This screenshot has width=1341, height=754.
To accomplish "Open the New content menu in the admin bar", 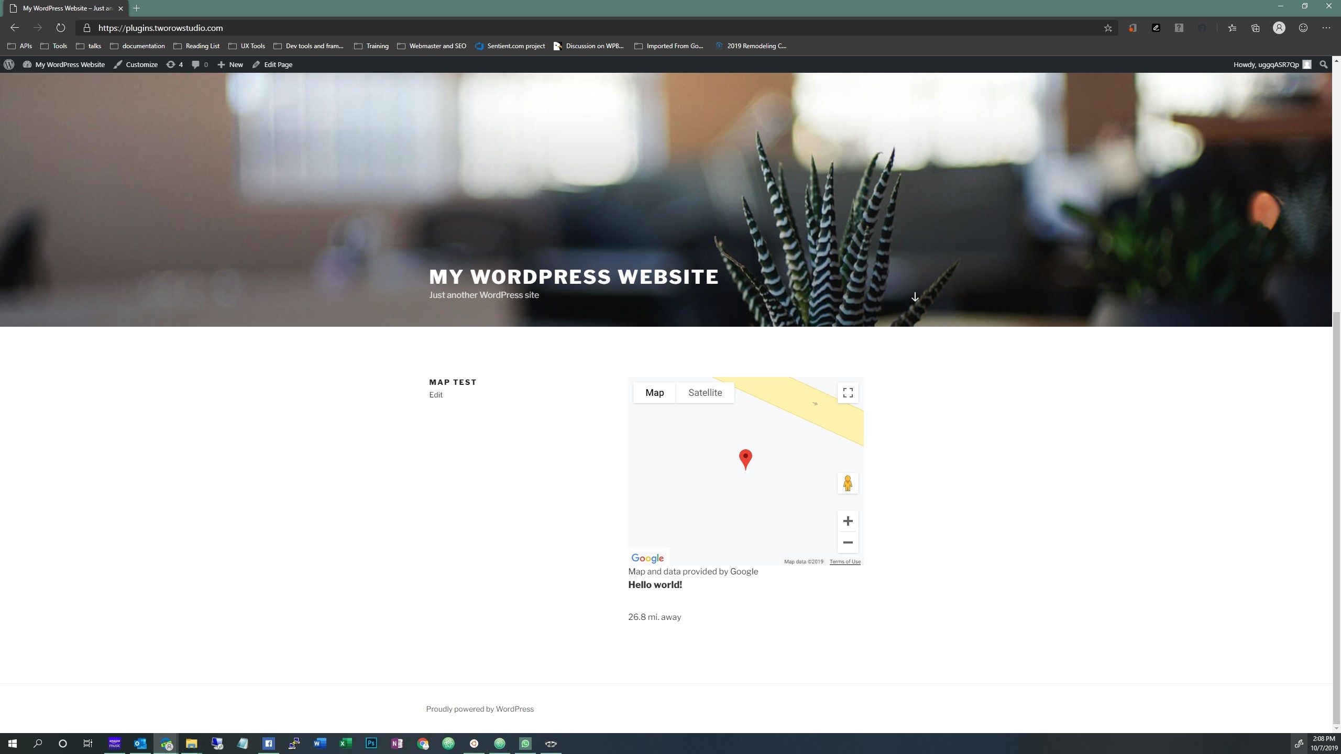I will (230, 64).
